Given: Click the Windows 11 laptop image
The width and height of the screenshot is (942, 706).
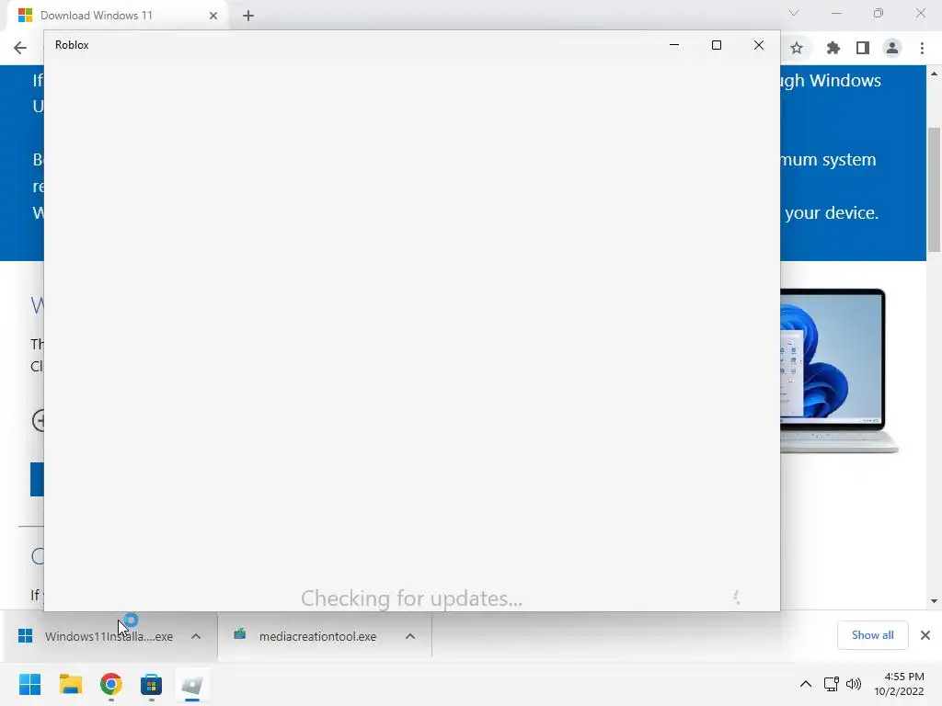Looking at the screenshot, I should (839, 370).
